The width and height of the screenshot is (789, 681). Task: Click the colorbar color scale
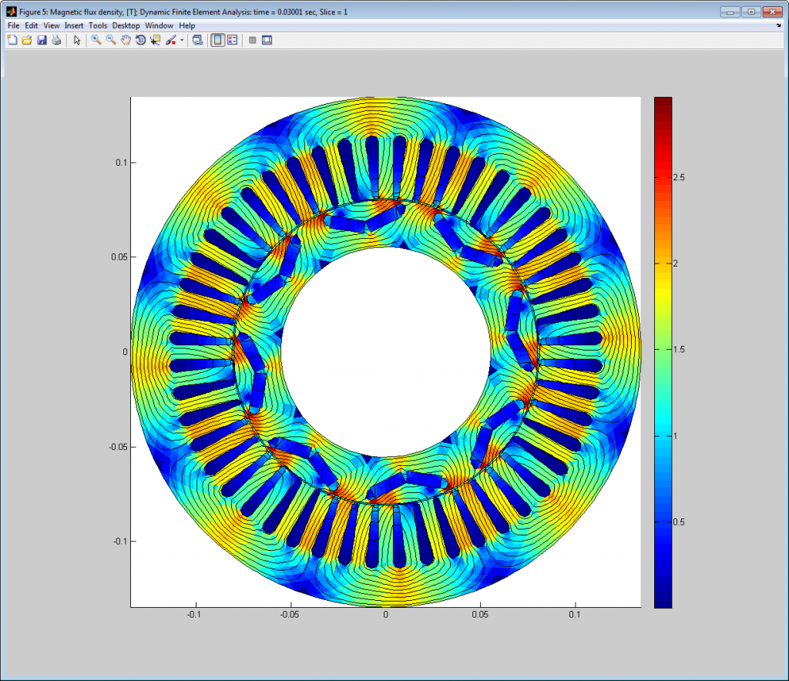click(x=663, y=351)
